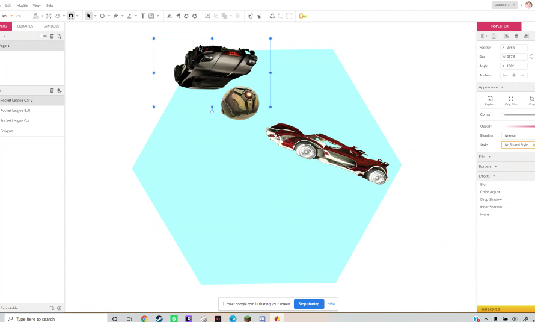The height and width of the screenshot is (322, 535).
Task: Select the Pan hand tool
Action: [x=57, y=16]
